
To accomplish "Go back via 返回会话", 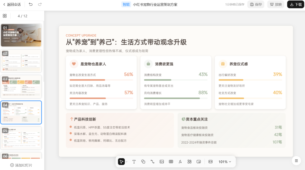I will point(12,4).
